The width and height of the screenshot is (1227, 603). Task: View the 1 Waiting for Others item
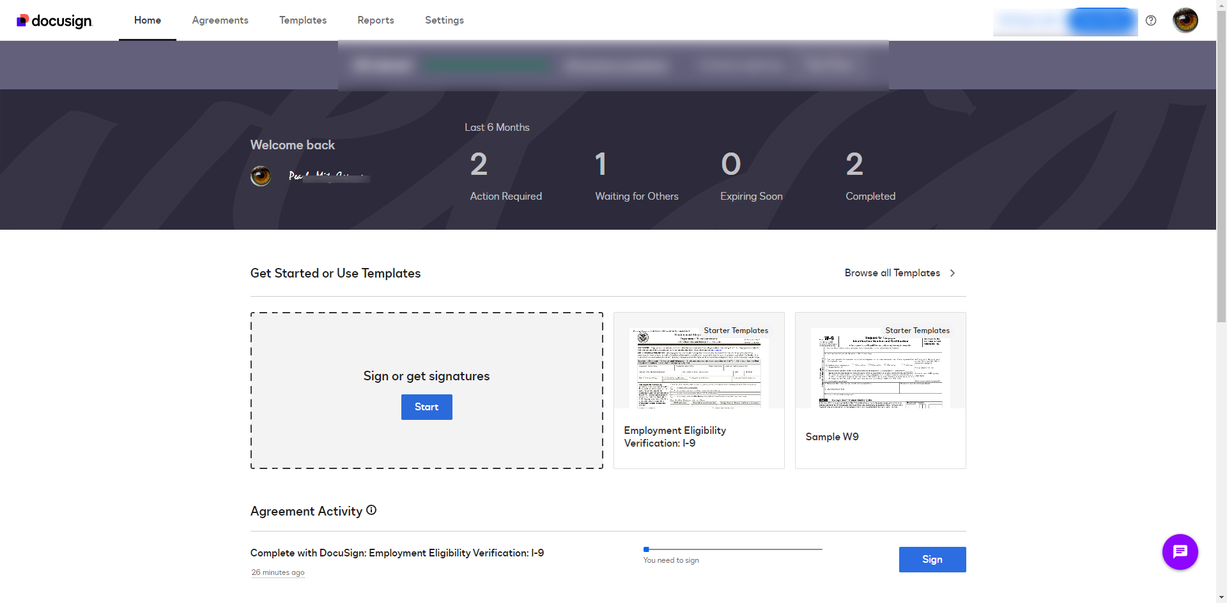(637, 175)
